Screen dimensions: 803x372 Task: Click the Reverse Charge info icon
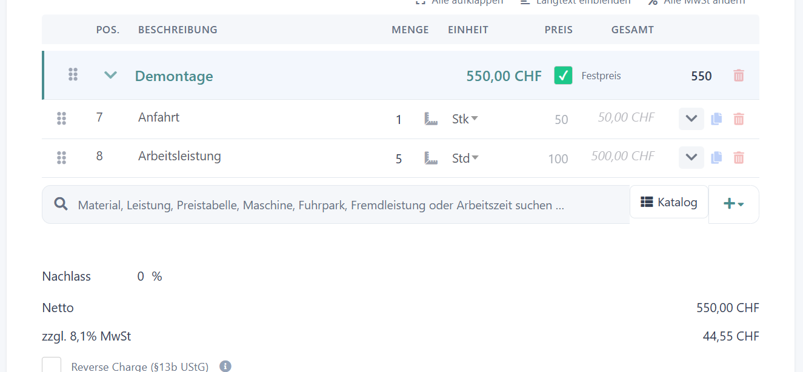click(x=225, y=366)
